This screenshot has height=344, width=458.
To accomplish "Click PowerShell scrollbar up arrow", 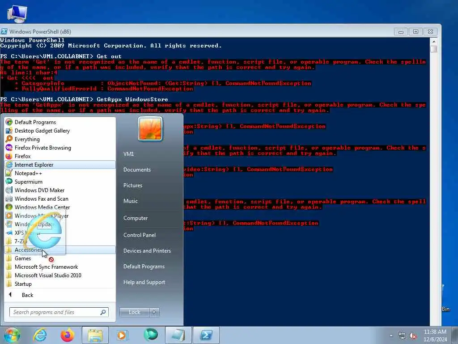I will [434, 41].
